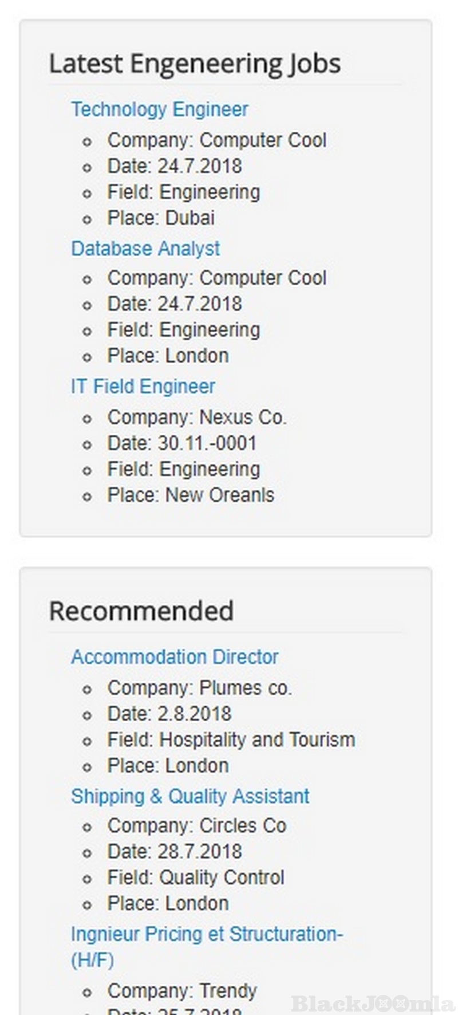Click the BlackJoomla watermark logo
458x1015 pixels.
[373, 1003]
